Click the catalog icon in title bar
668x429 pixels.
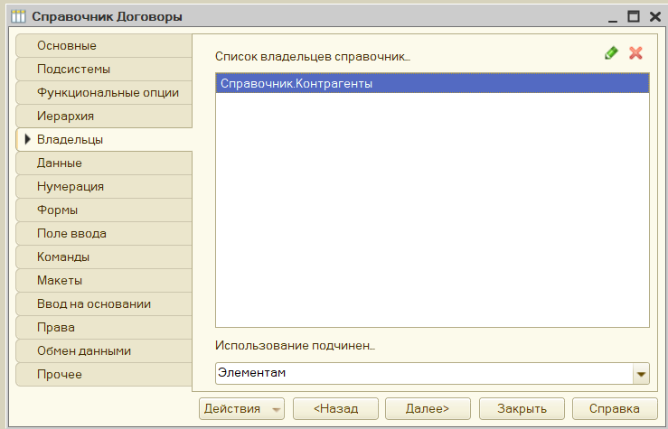click(x=18, y=16)
